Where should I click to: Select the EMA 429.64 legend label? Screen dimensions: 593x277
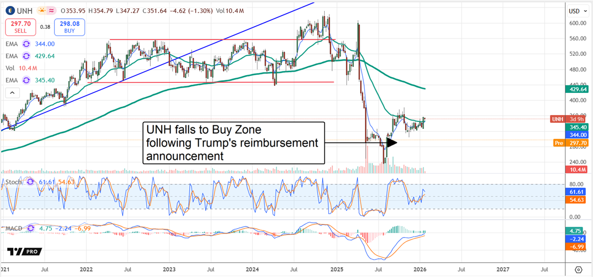click(x=12, y=57)
